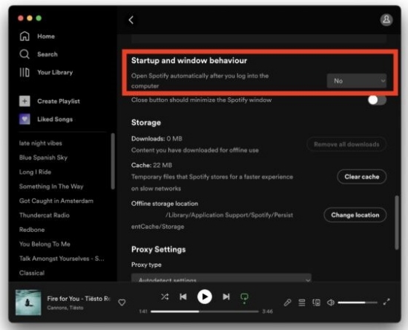Viewport: 408px width, 330px height.
Task: Open the Long I Ride playlist
Action: tap(35, 172)
